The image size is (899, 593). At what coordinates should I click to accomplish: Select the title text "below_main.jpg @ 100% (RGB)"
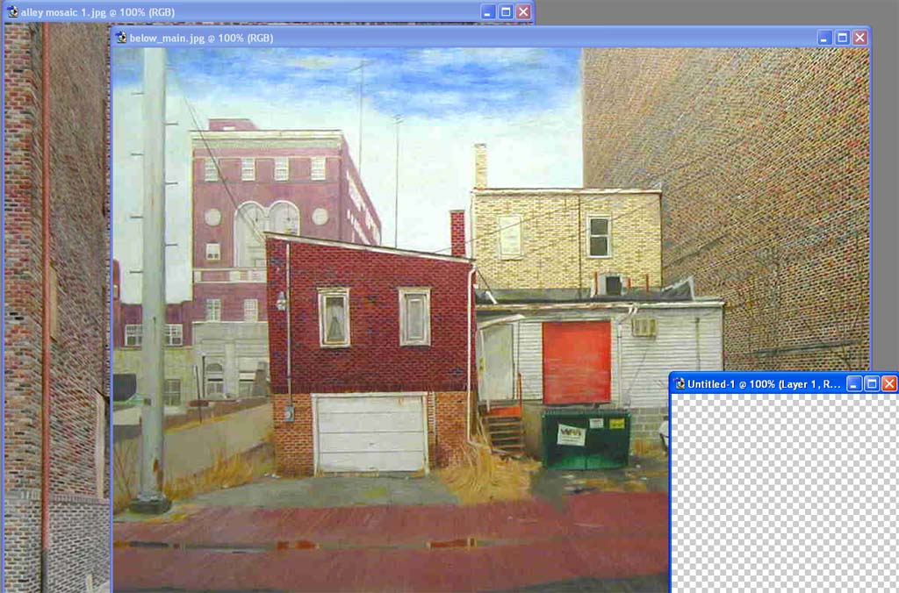201,38
